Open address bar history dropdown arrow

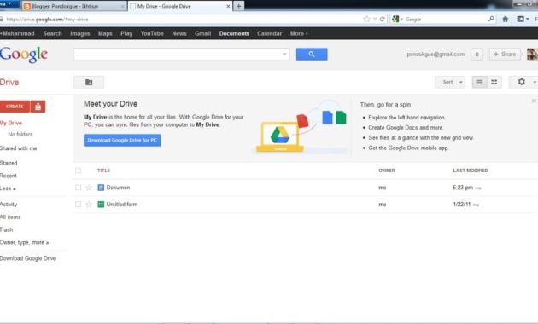[x=375, y=19]
